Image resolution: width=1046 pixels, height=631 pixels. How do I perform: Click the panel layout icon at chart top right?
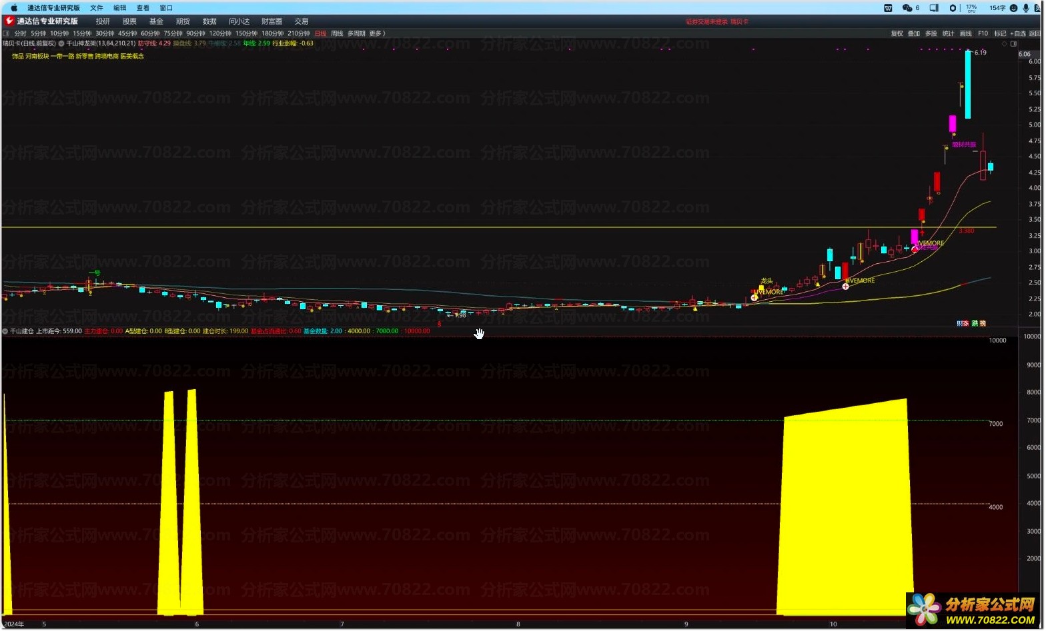[x=1014, y=44]
